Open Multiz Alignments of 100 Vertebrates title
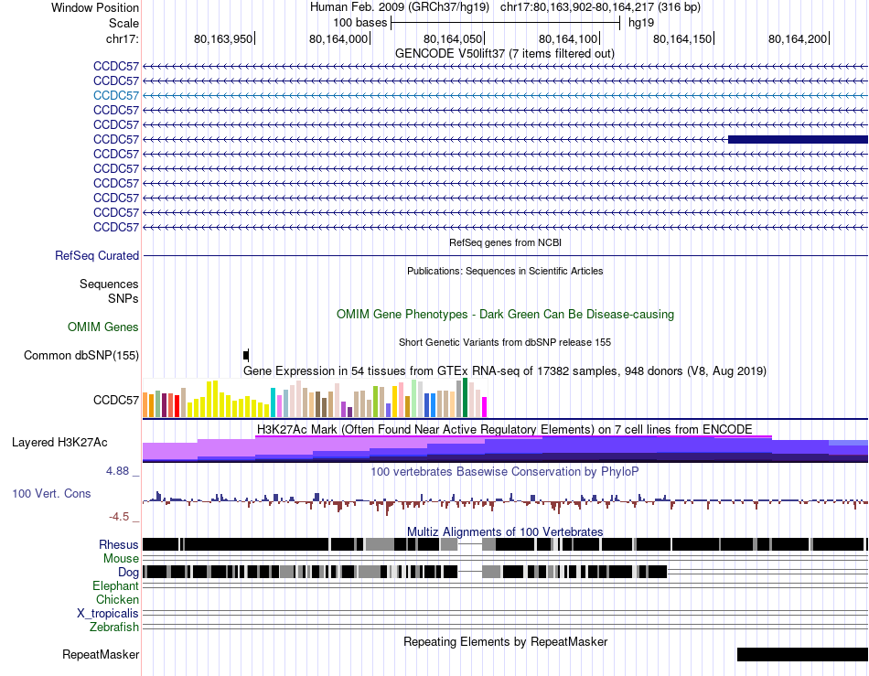 tap(505, 532)
